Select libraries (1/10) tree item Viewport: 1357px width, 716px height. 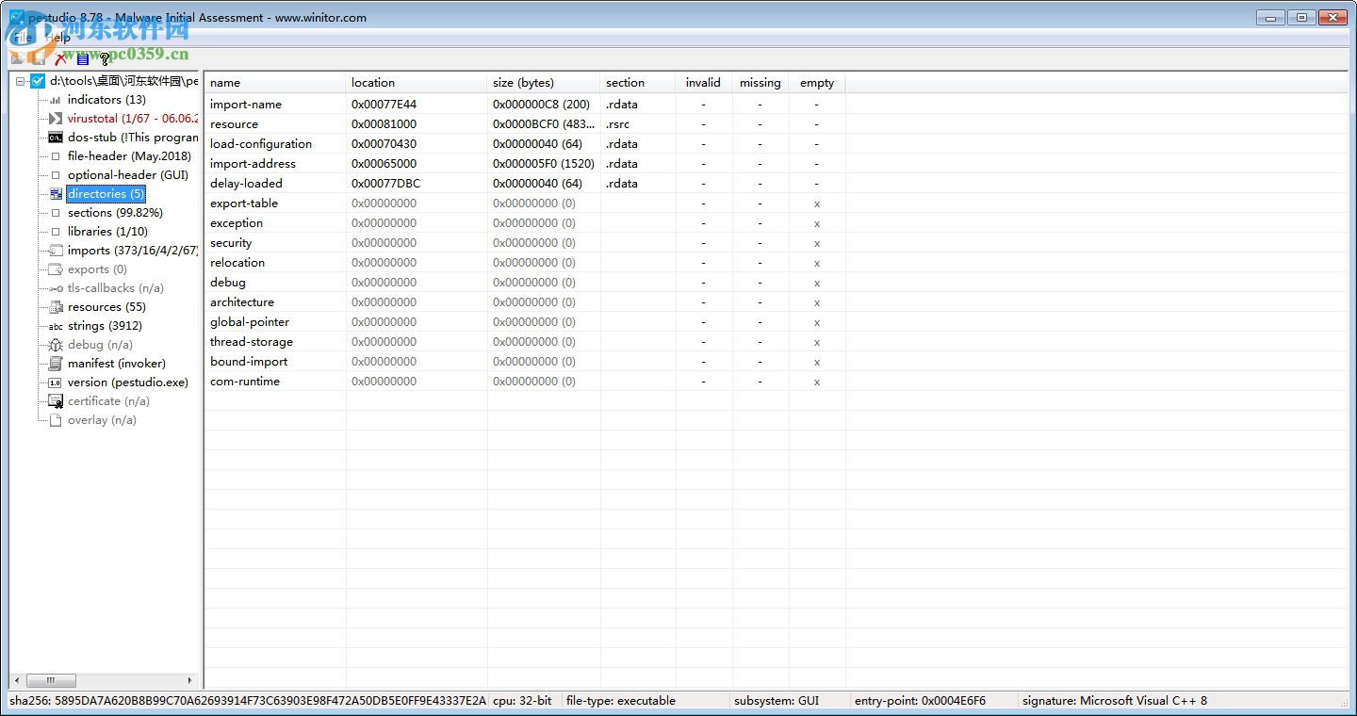pyautogui.click(x=107, y=232)
